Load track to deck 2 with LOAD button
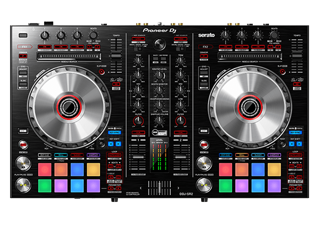 [181, 39]
